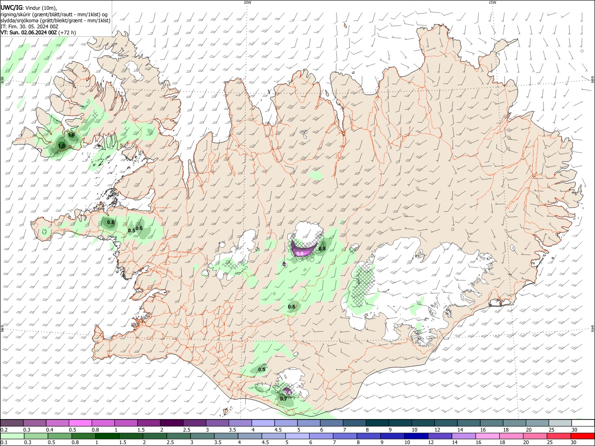The image size is (595, 446).
Task: Click the 0.7 precipitation value near south coast
Action: point(284,399)
